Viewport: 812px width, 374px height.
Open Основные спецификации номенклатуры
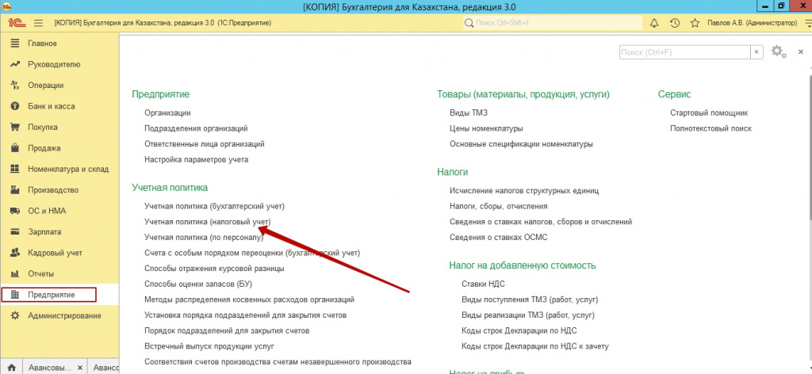coord(522,143)
